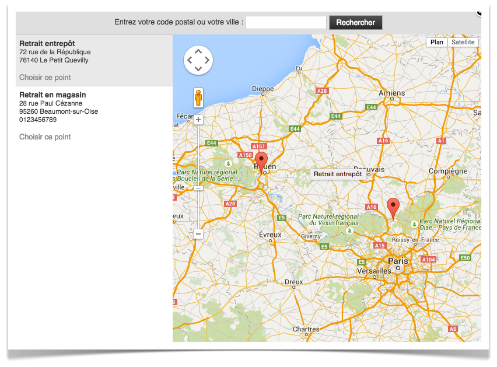Switch map to Plan view
This screenshot has height=367, width=497.
[x=437, y=42]
